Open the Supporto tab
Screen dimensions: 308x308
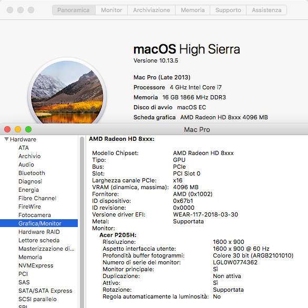click(228, 10)
